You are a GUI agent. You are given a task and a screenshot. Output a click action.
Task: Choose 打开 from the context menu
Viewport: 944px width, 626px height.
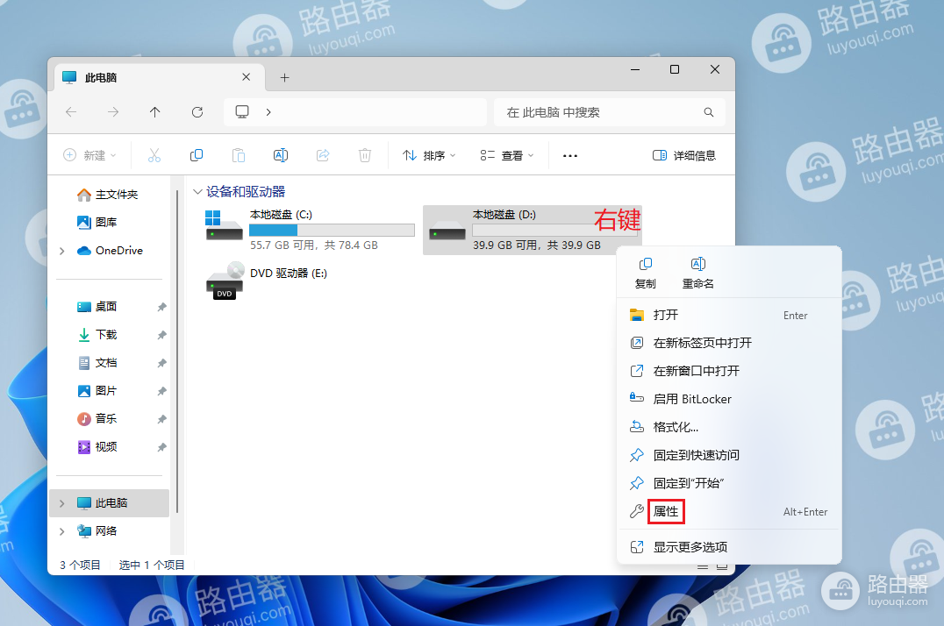pos(728,315)
